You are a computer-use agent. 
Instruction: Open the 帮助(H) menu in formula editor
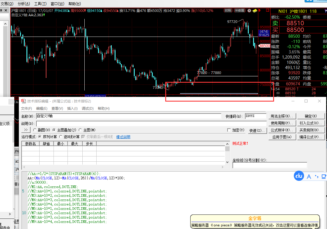click(104, 108)
